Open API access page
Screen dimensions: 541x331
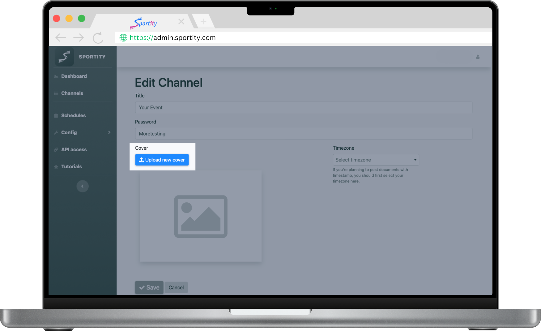click(x=74, y=150)
